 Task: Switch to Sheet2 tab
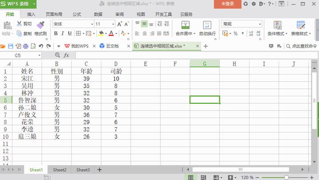tap(60, 170)
